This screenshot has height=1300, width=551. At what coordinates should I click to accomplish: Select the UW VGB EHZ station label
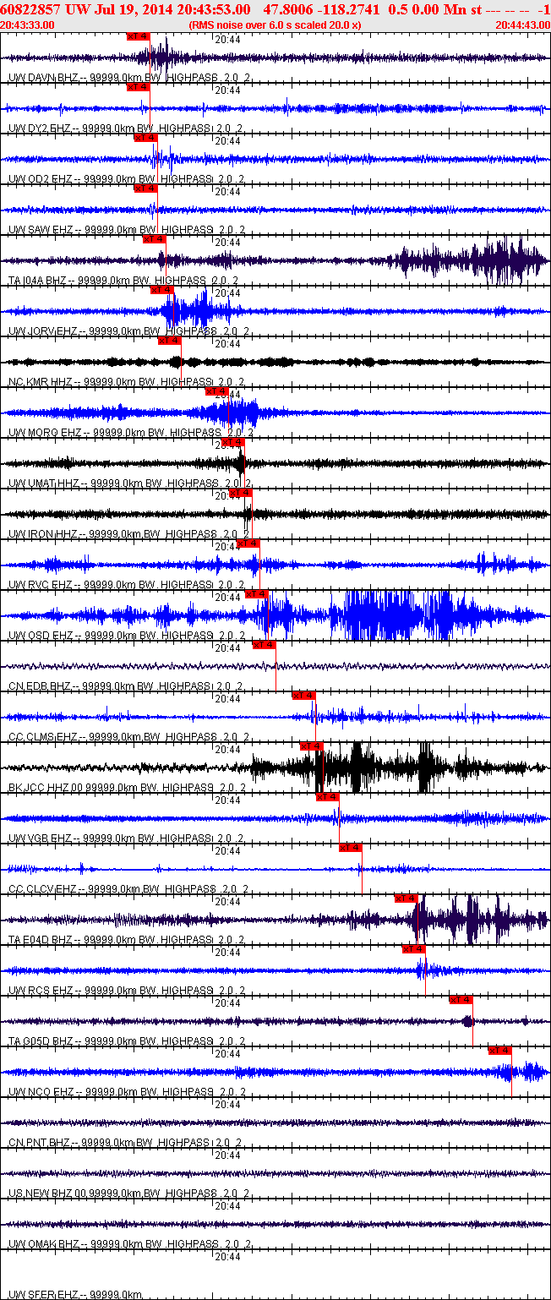(x=41, y=838)
